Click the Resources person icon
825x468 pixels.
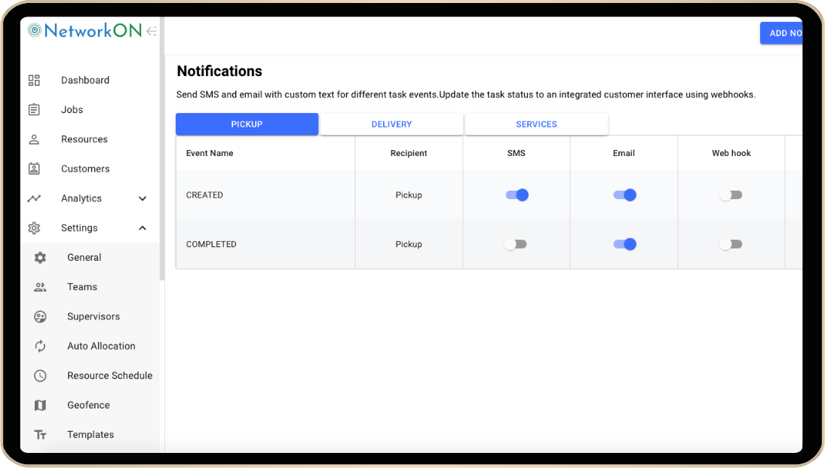click(34, 139)
